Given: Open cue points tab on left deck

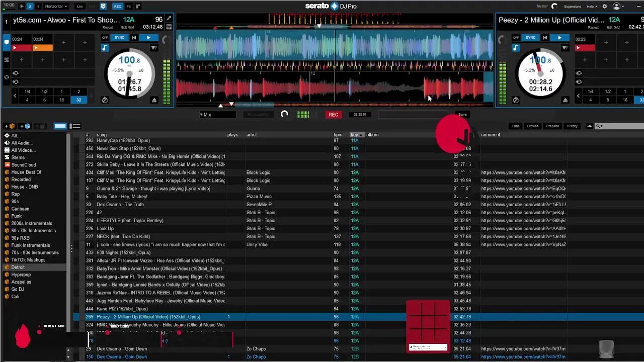Looking at the screenshot, I should coord(7,42).
